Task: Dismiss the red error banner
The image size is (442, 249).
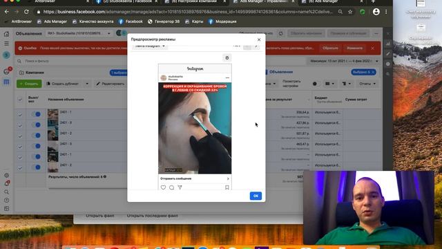Action: tap(372, 48)
